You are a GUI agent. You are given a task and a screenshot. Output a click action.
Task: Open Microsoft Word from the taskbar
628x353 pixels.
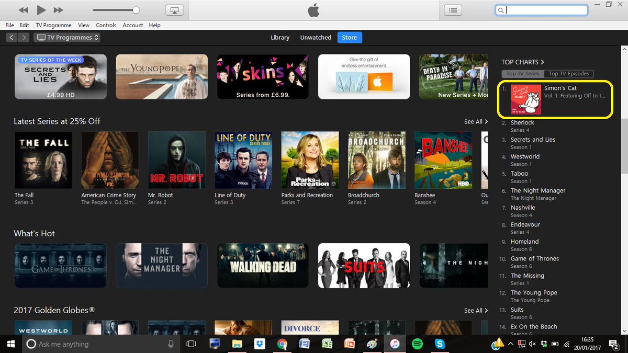point(305,344)
